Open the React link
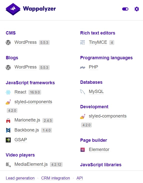This screenshot has height=183, width=143. [x=20, y=92]
